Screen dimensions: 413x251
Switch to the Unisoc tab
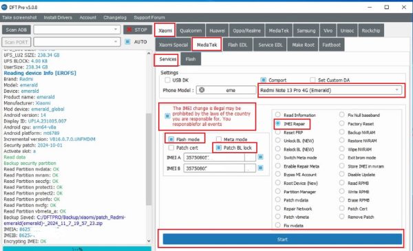pos(347,30)
